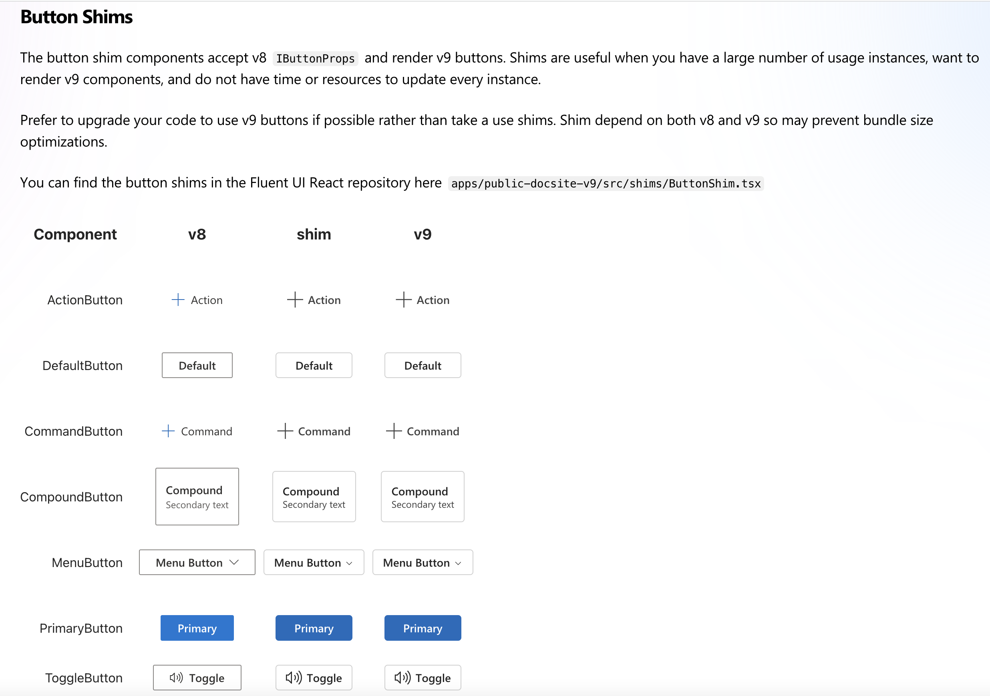Click the Default button in shim column

314,365
